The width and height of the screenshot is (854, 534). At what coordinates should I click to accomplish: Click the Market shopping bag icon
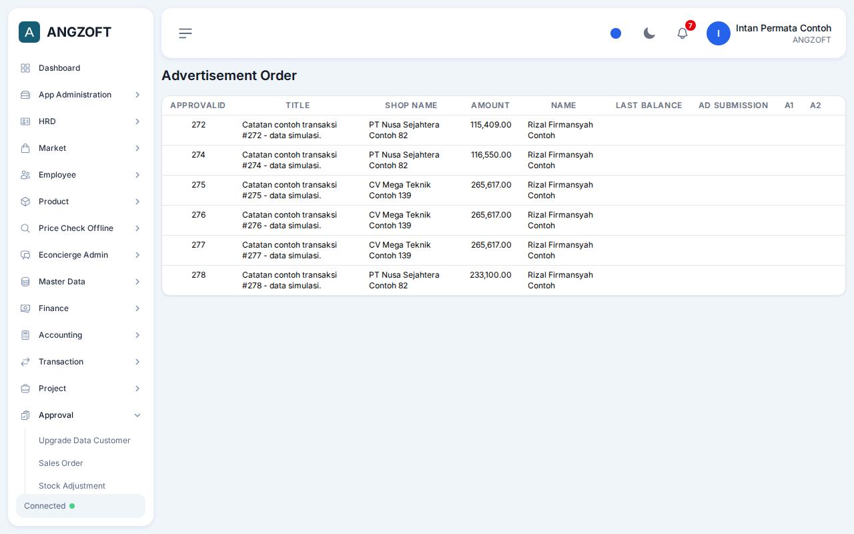point(25,148)
